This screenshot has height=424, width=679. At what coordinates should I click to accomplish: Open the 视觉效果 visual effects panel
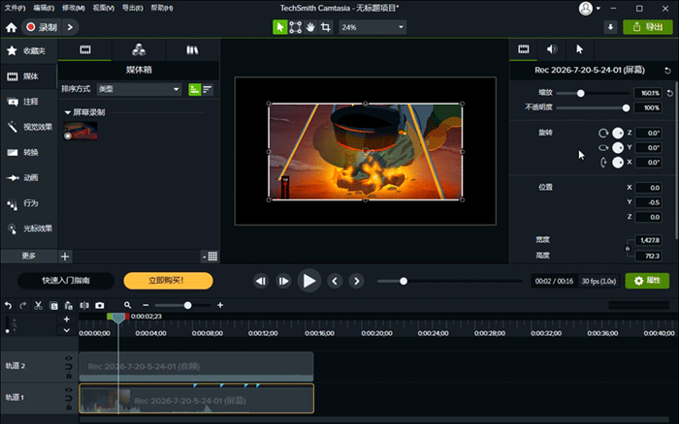[28, 127]
